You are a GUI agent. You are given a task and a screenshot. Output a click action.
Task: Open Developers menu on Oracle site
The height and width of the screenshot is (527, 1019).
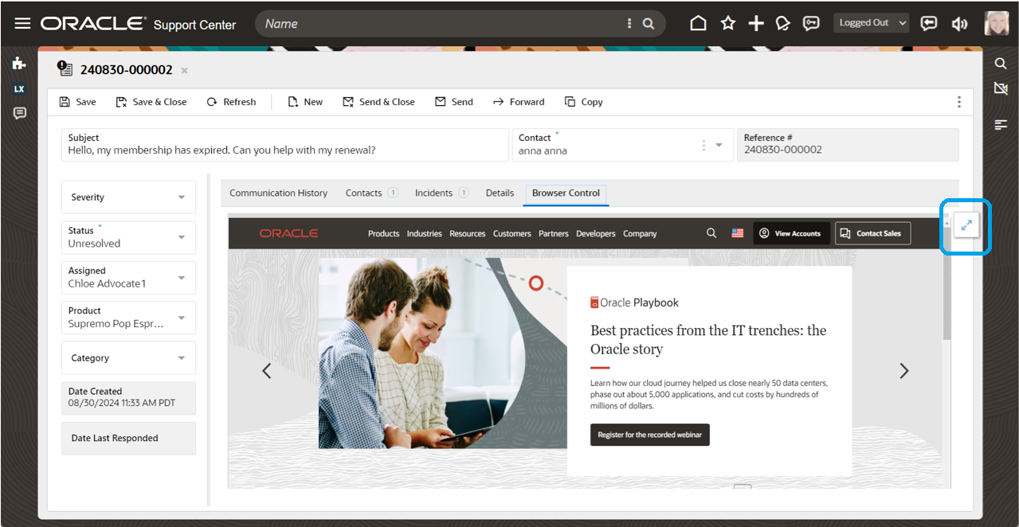596,234
